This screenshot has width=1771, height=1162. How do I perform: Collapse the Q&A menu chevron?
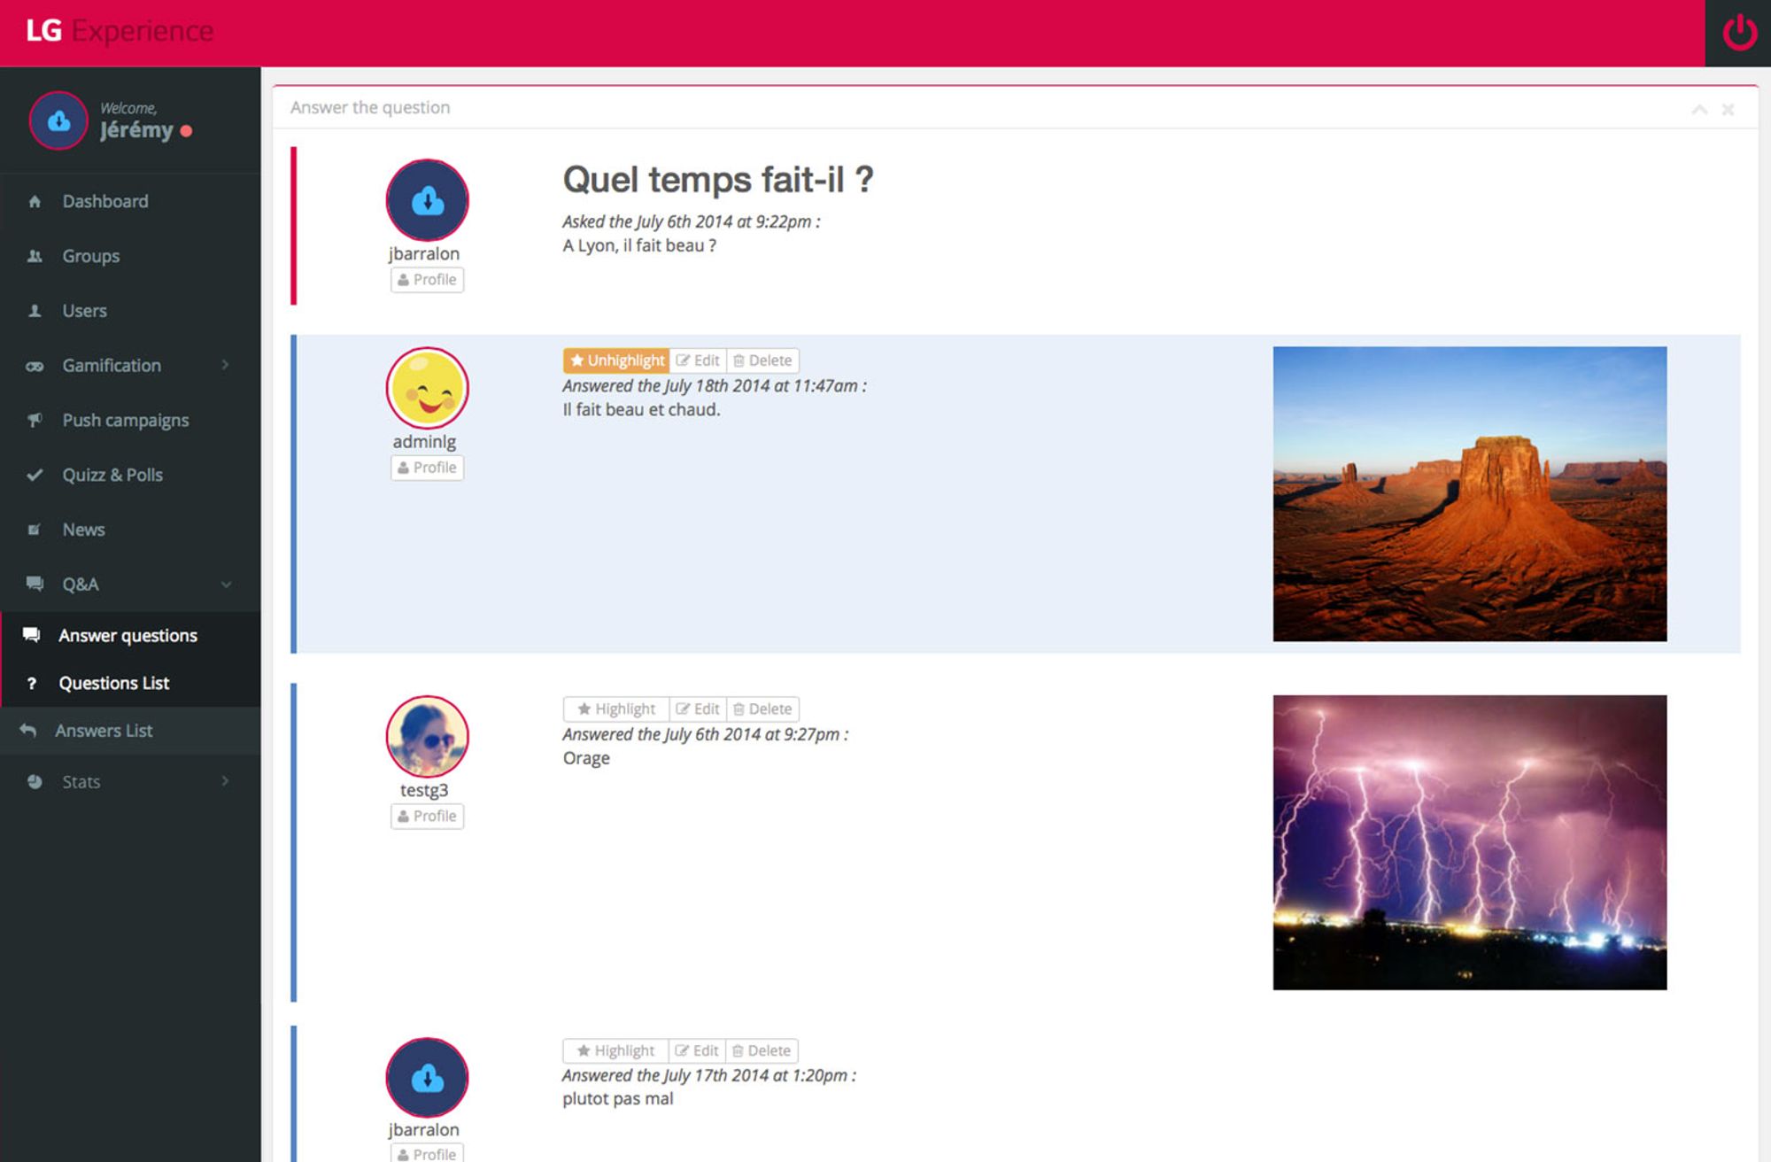tap(226, 585)
